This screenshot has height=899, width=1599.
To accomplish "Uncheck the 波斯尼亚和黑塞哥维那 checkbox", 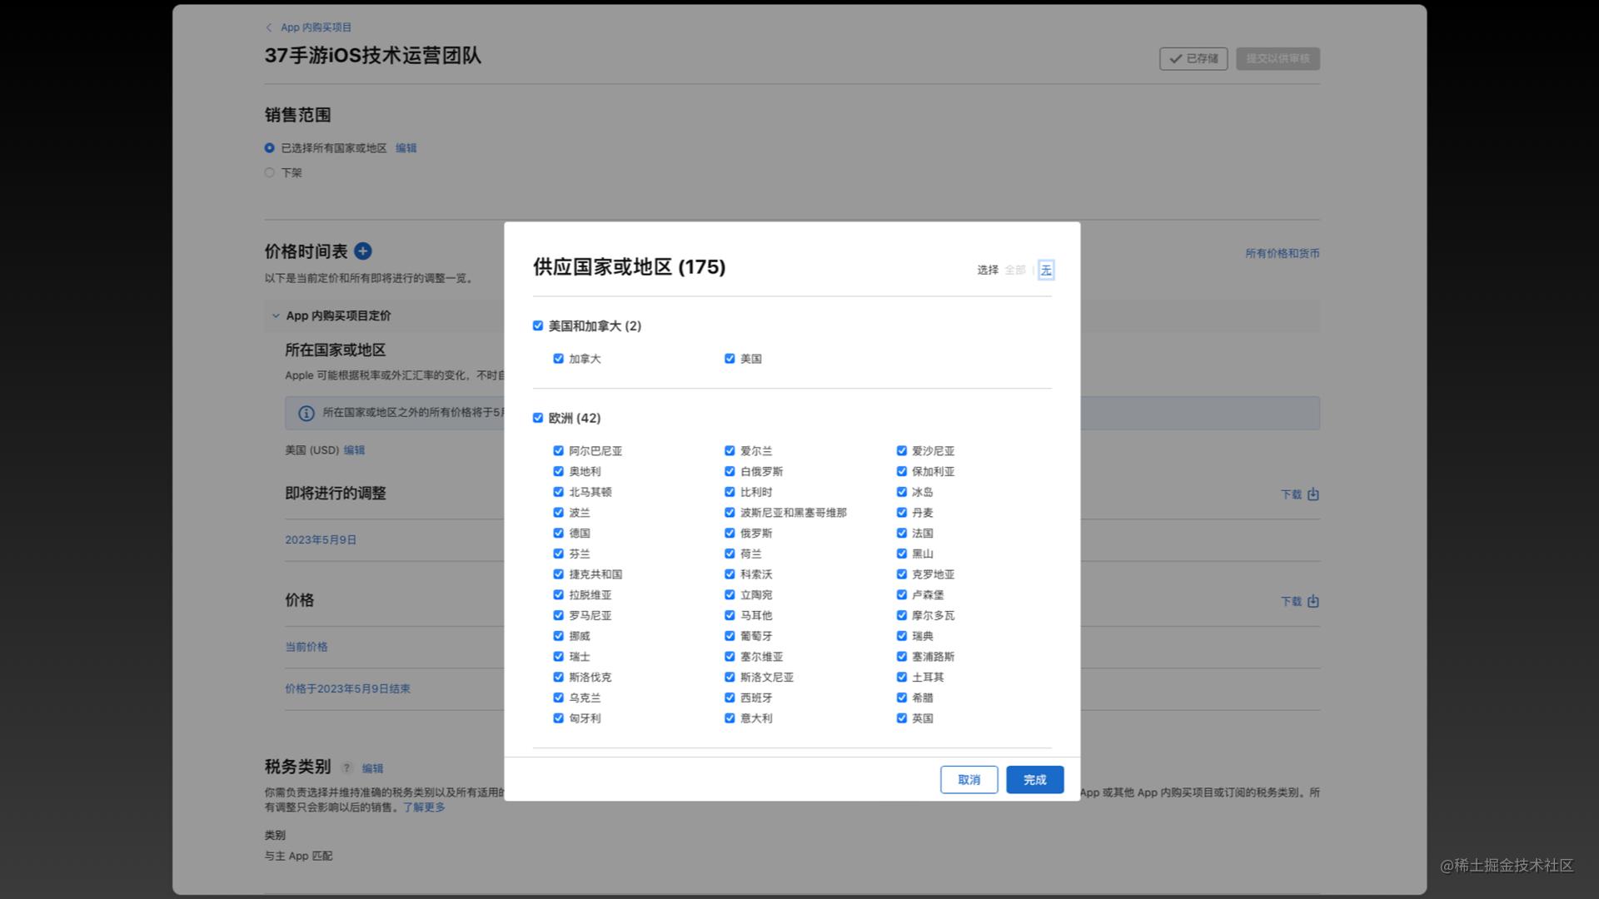I will click(x=730, y=512).
